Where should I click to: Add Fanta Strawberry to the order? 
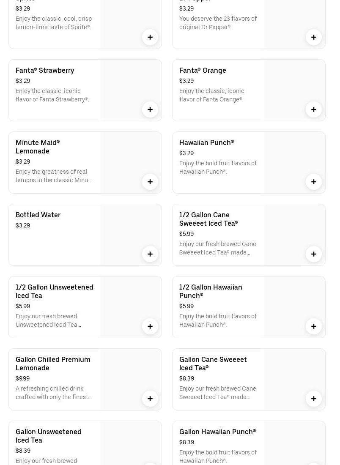[x=150, y=109]
